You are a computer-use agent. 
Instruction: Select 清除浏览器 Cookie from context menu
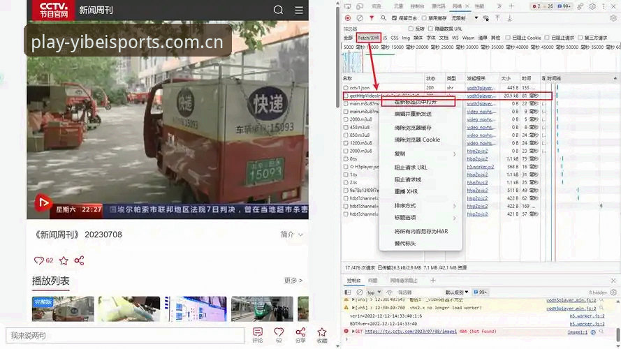[x=418, y=140]
